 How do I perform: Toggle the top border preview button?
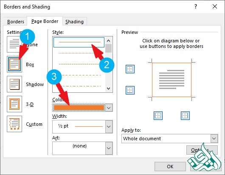pos(130,69)
